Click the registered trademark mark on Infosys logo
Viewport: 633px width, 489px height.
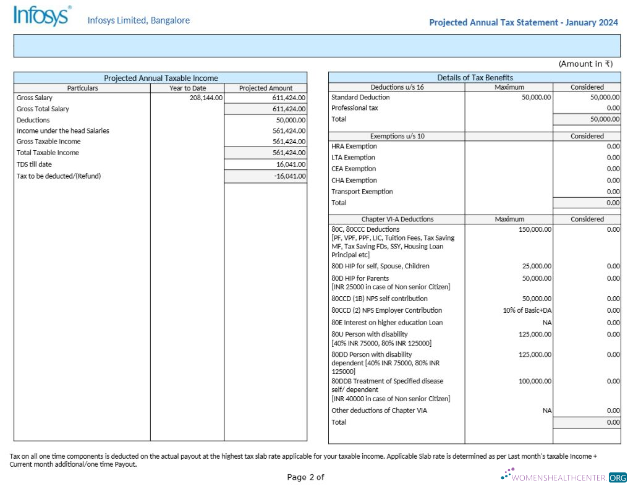(70, 8)
